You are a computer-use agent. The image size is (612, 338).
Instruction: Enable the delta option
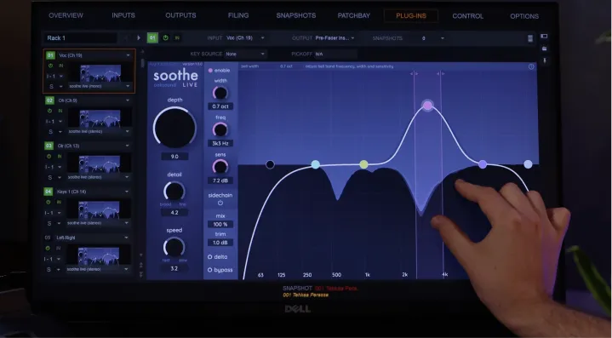pyautogui.click(x=218, y=257)
